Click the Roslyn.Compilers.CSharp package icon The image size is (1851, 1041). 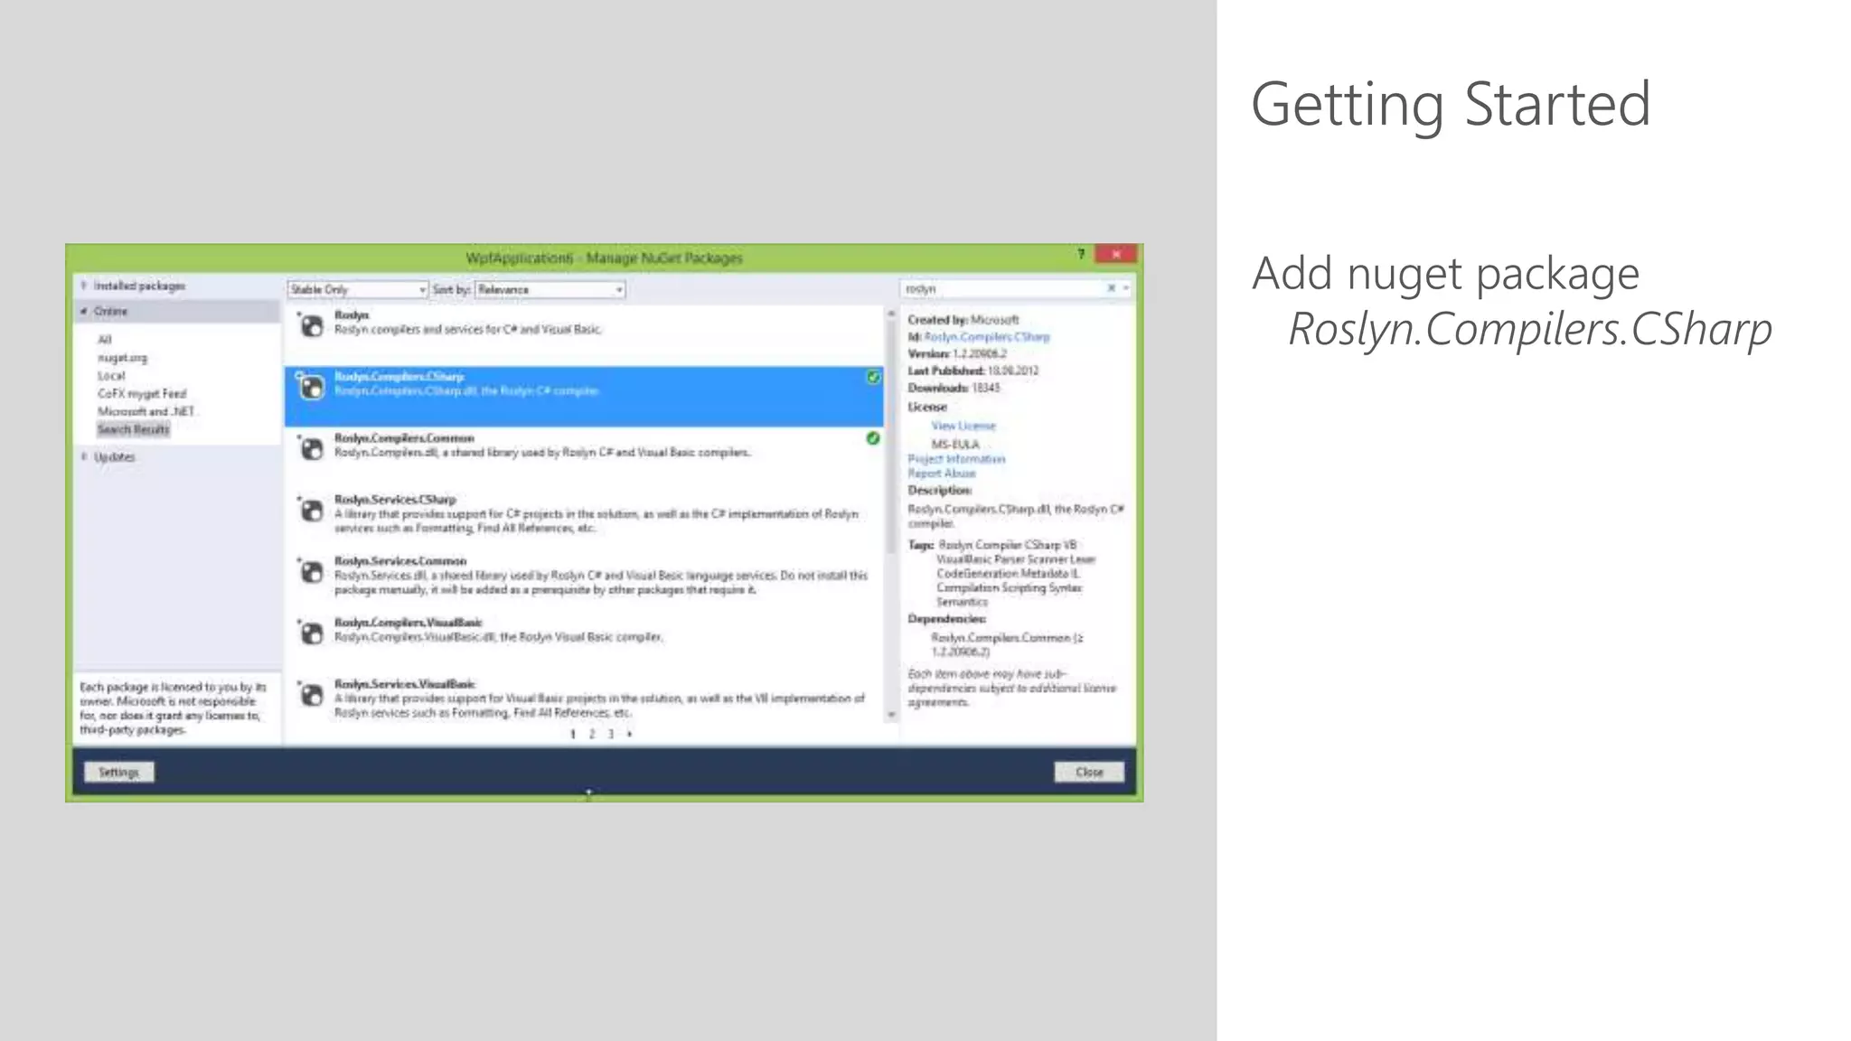pos(312,387)
